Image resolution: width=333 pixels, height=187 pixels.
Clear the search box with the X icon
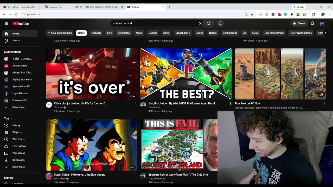(x=200, y=23)
